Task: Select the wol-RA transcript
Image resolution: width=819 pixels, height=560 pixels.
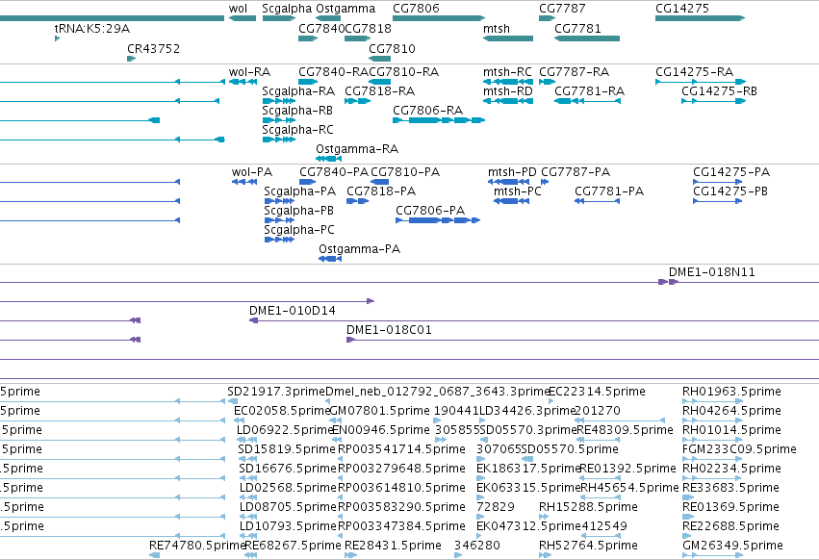Action: click(243, 82)
